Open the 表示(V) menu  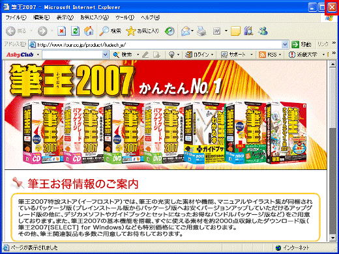pyautogui.click(x=65, y=18)
